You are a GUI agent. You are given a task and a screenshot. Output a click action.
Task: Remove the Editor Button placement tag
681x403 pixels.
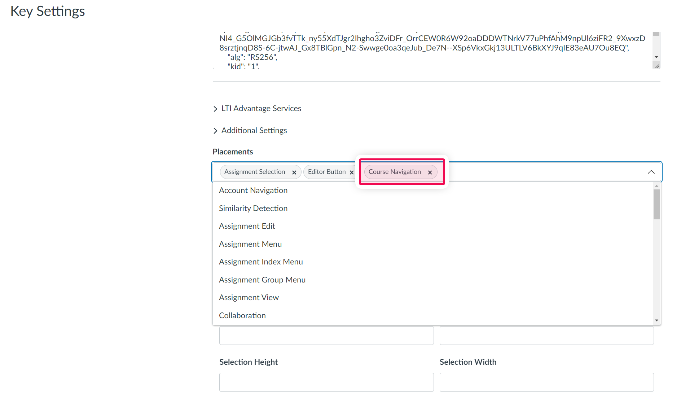click(x=352, y=172)
